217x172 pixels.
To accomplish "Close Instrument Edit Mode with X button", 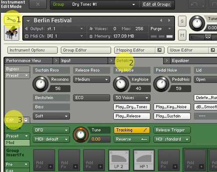I will coord(38,4).
